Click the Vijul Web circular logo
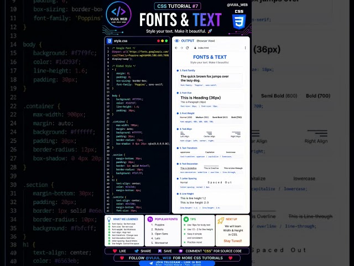This screenshot has height=266, width=354. (118, 14)
